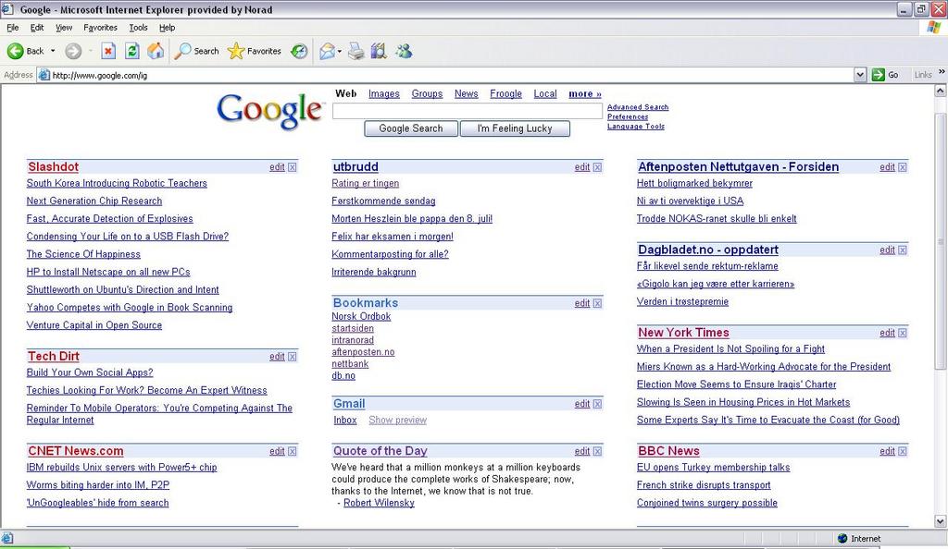The width and height of the screenshot is (948, 549).
Task: Click page scrollbar up arrow
Action: click(x=941, y=91)
